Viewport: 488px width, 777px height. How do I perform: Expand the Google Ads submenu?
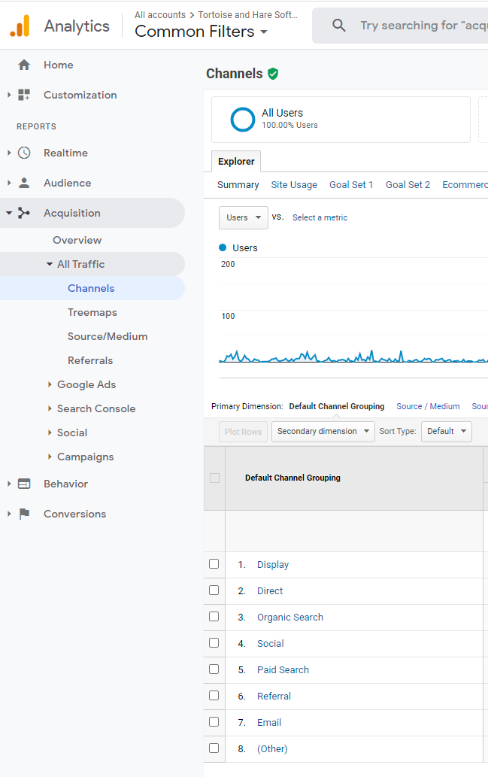click(86, 384)
